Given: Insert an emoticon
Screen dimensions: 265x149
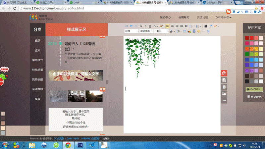Looking at the screenshot, I should (x=199, y=31).
